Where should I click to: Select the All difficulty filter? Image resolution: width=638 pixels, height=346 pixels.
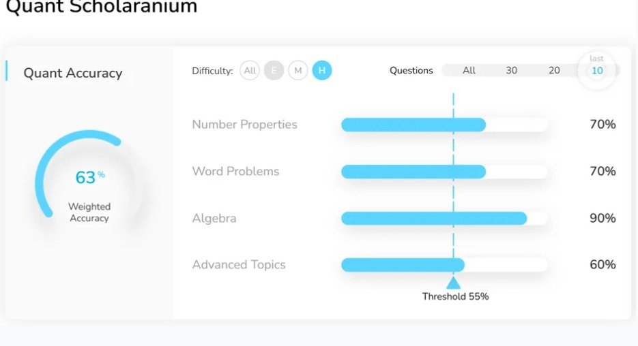click(250, 71)
